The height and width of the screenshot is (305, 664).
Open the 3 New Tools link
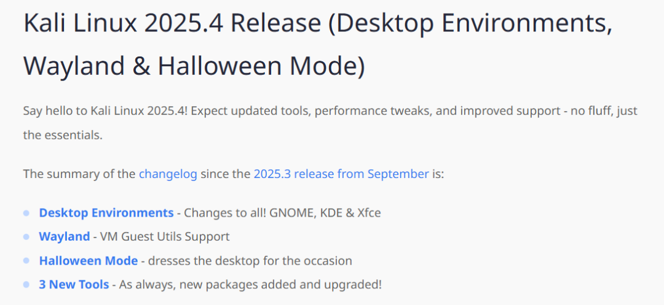click(x=74, y=285)
